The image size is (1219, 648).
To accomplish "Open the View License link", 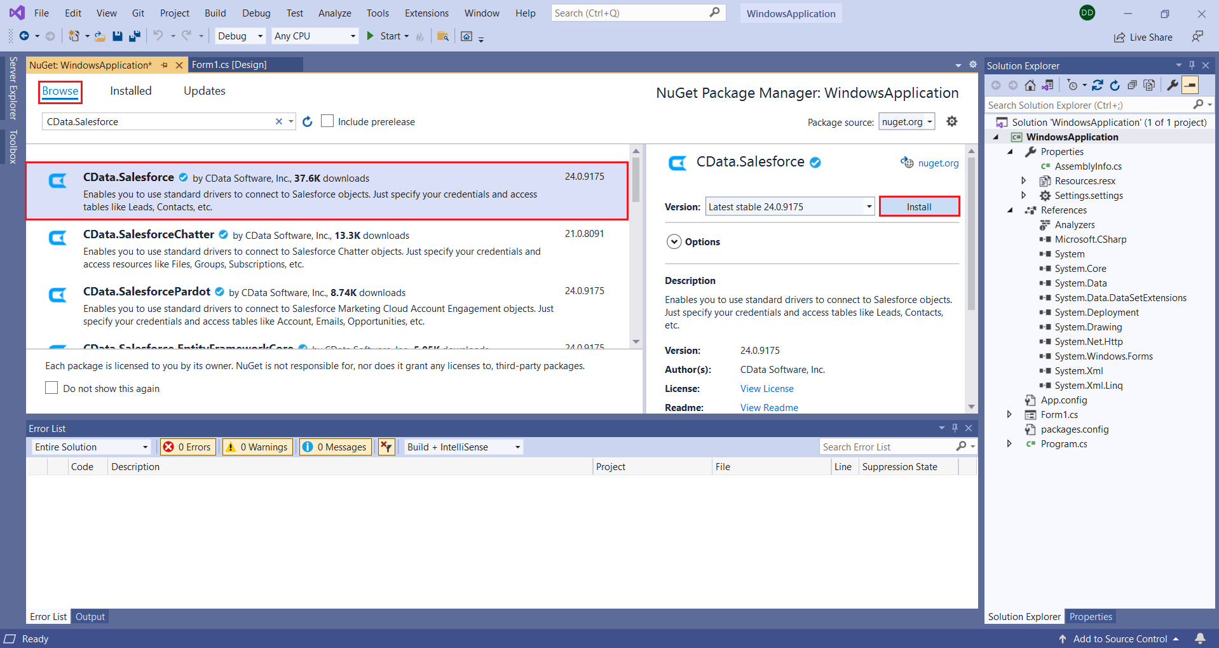I will (767, 388).
